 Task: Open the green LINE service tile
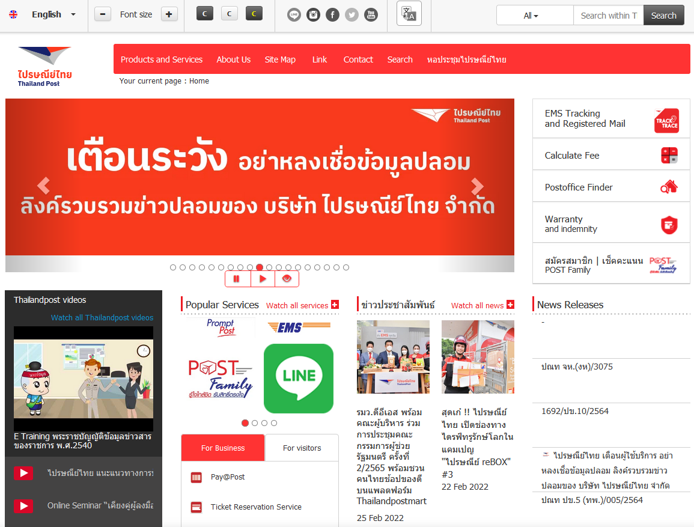click(x=299, y=379)
